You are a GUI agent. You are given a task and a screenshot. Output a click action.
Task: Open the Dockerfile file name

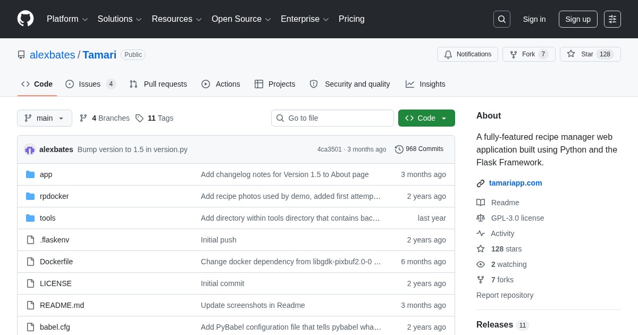[56, 262]
